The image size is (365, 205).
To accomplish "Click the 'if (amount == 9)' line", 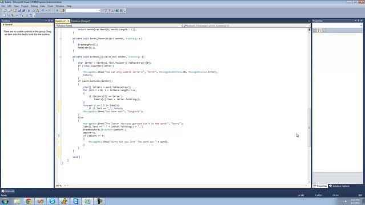I will [x=94, y=136].
